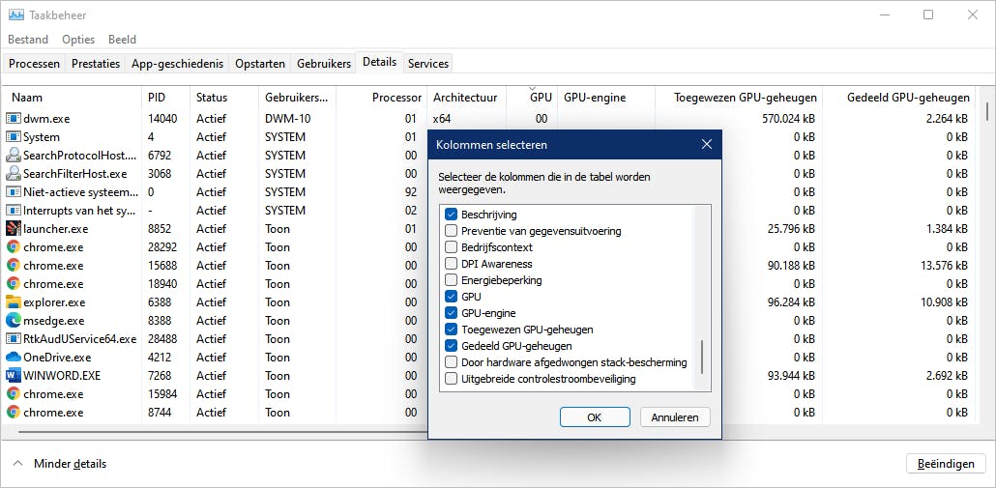The image size is (996, 488).
Task: Switch to the Prestaties tab
Action: [x=96, y=64]
